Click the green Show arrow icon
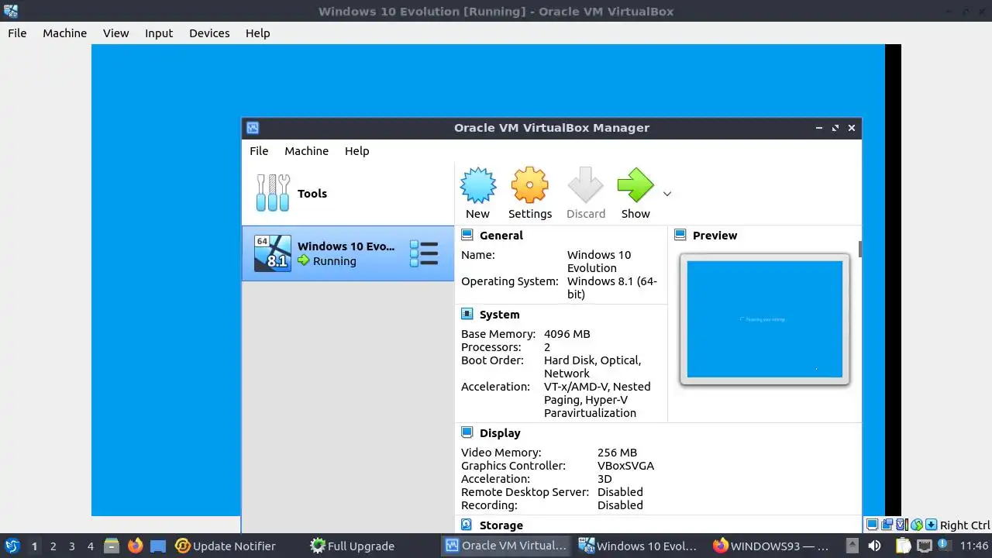992x558 pixels. click(635, 186)
